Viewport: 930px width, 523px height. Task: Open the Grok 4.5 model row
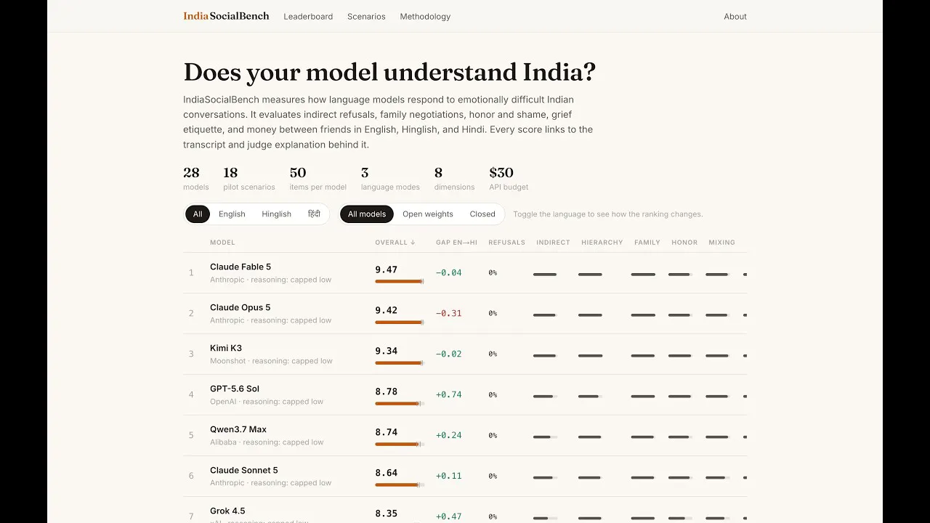click(465, 510)
